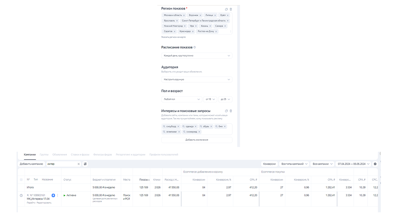
Task: Remove the Москва и область region tag
Action: click(184, 15)
